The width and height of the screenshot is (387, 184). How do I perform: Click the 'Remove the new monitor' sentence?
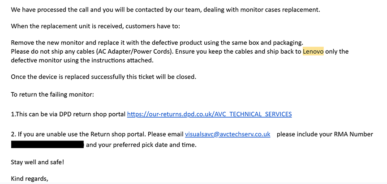tap(157, 43)
